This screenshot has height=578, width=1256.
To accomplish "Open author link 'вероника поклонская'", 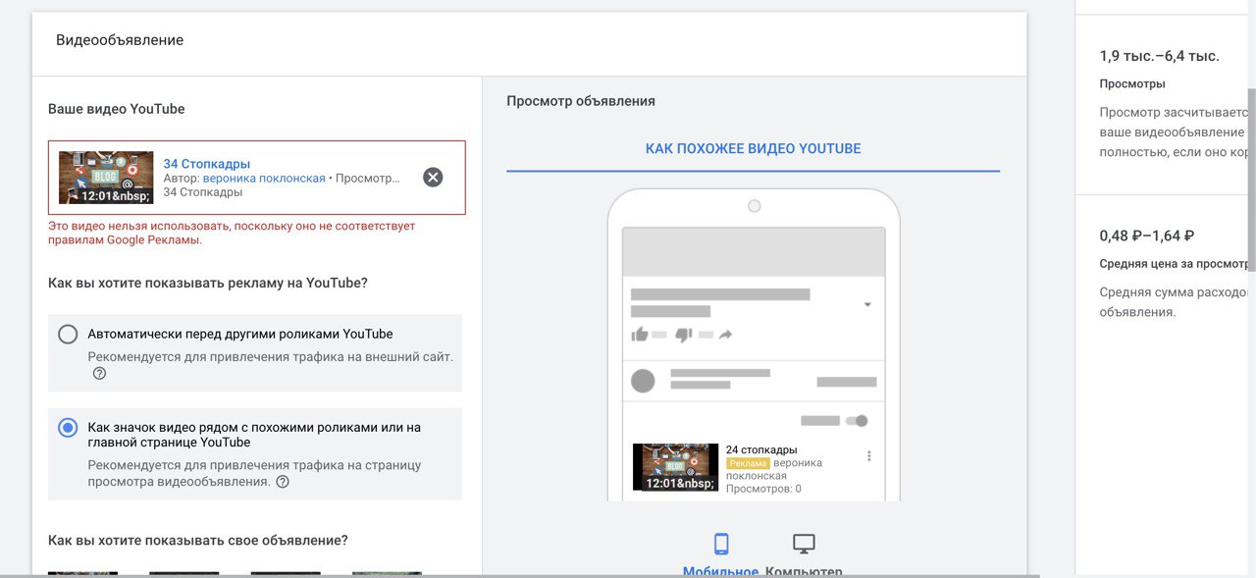I will [264, 179].
